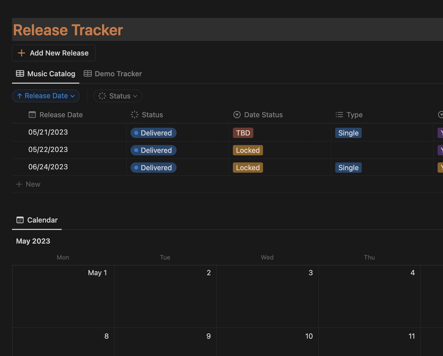Click the list icon in Type header
This screenshot has height=356, width=443.
(339, 115)
